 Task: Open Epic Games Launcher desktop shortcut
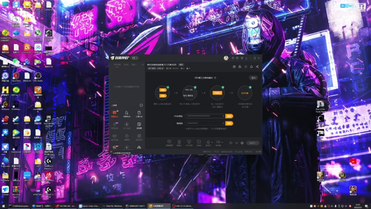tap(49, 120)
